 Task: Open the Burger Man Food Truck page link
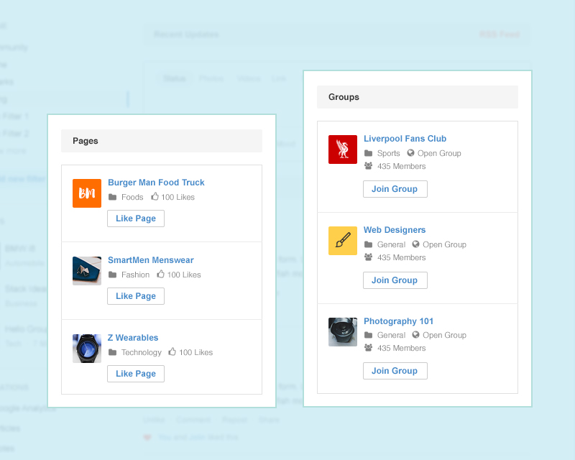coord(156,183)
